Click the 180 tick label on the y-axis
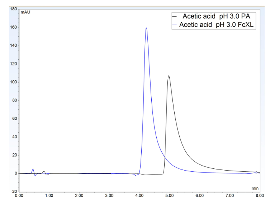The height and width of the screenshot is (202, 275). point(13,9)
